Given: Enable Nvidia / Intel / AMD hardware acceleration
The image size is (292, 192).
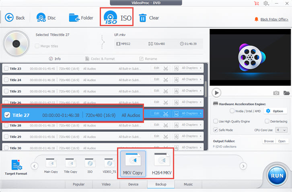Looking at the screenshot, I should [x=232, y=111].
